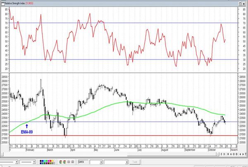This screenshot has width=248, height=167.
Task: Open the line weight dropdown
Action: coord(34,162)
